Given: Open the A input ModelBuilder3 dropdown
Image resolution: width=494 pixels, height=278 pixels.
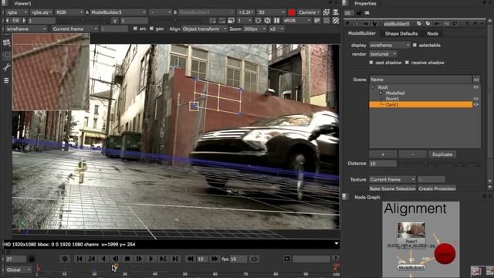Looking at the screenshot, I should (x=118, y=12).
